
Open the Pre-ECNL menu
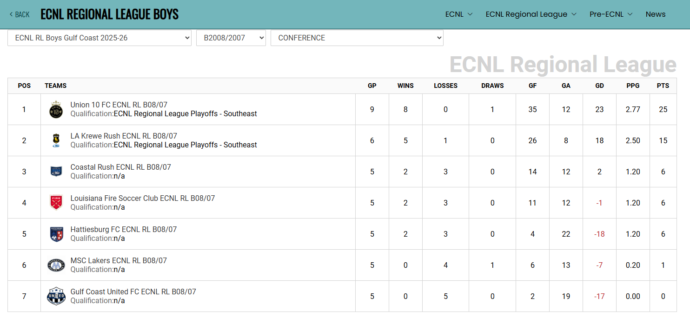(610, 14)
